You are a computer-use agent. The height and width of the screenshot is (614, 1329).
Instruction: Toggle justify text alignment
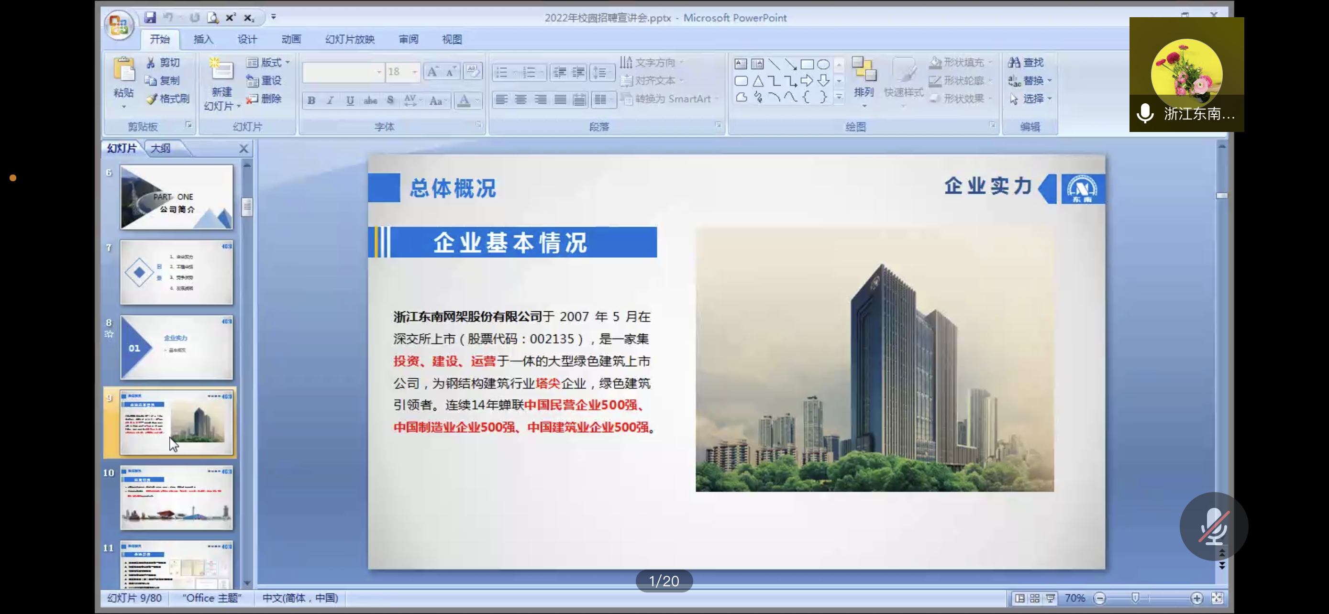tap(560, 99)
